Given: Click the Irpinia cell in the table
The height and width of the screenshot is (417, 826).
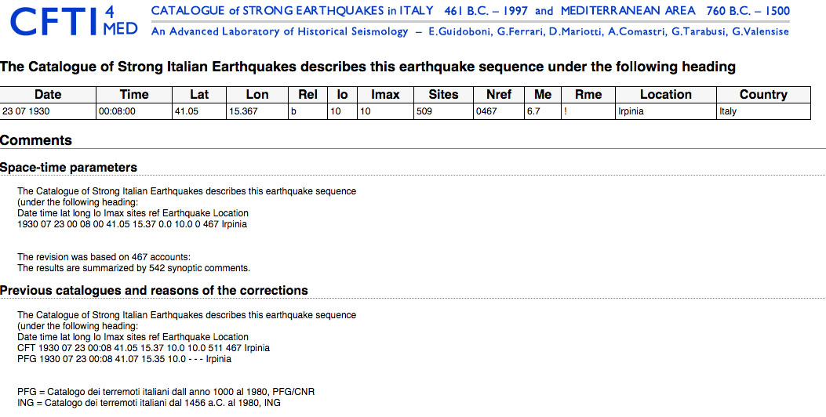Looking at the screenshot, I should (631, 111).
